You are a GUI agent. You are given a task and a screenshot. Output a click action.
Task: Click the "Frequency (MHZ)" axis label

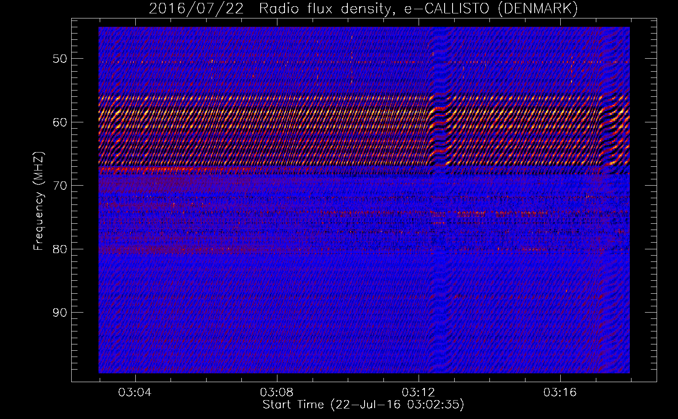tap(39, 201)
